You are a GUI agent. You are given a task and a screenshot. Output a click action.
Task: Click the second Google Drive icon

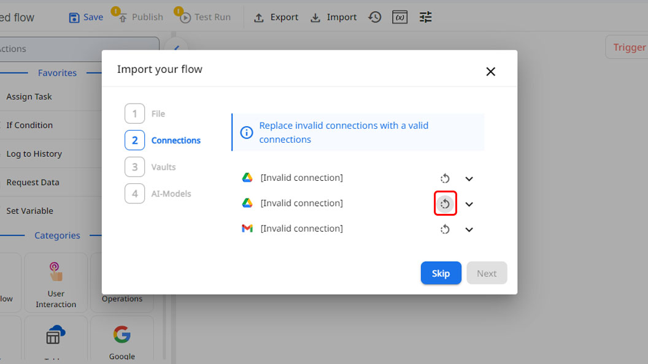[247, 203]
